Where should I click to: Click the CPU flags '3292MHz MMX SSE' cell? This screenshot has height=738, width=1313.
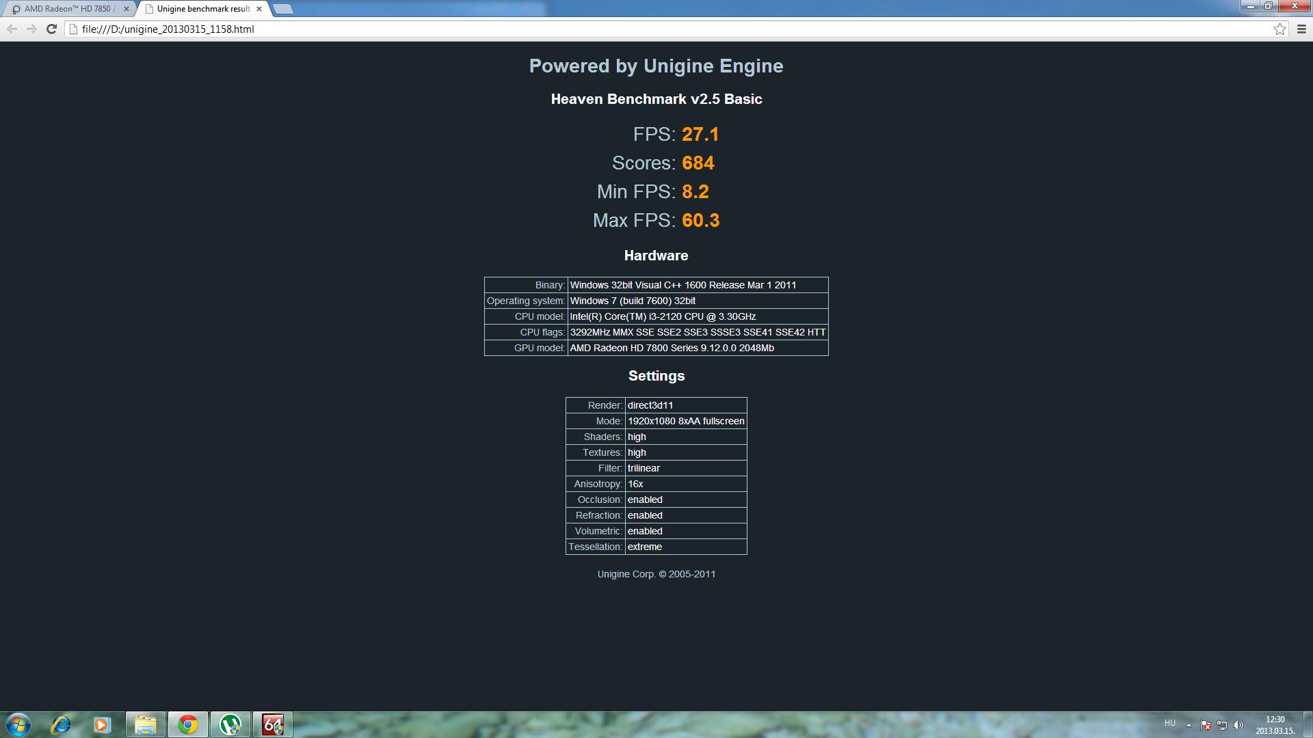coord(698,332)
